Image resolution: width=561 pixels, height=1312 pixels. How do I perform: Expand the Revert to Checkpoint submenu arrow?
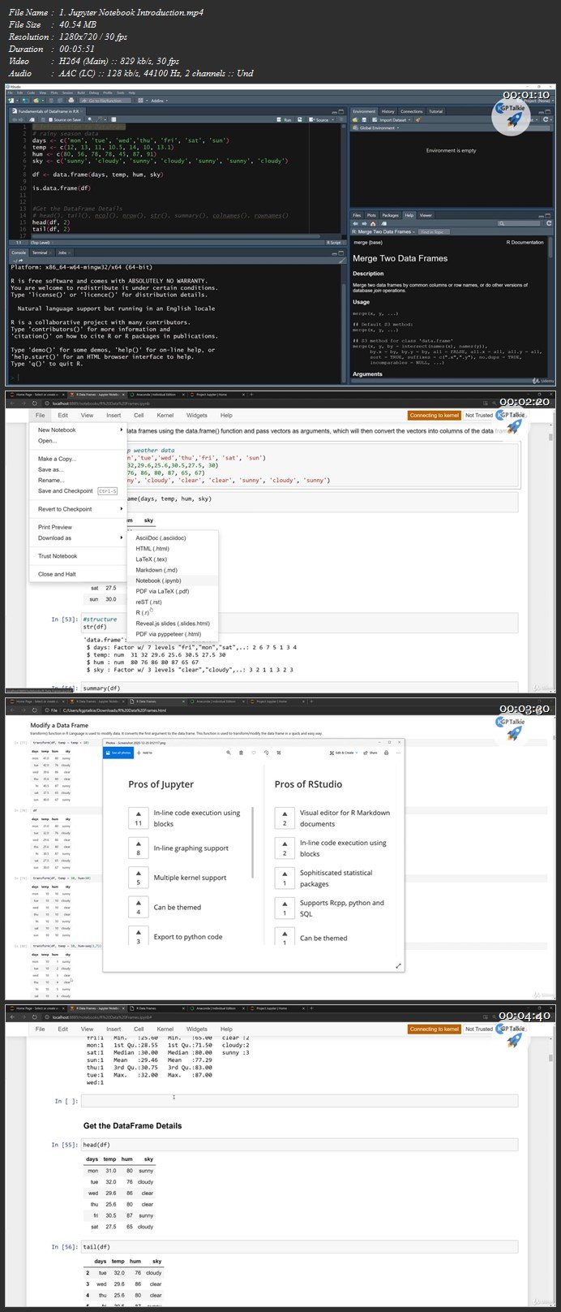click(x=122, y=509)
